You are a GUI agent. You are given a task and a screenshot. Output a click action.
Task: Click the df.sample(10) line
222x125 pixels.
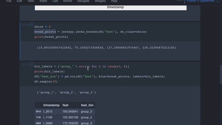tap(46, 82)
